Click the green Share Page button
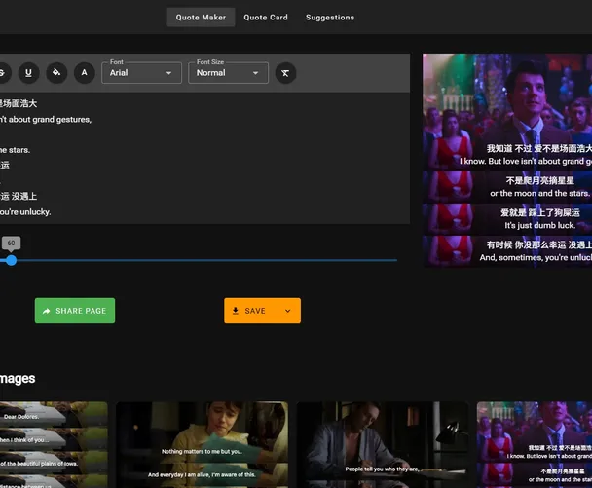This screenshot has width=592, height=488. 75,311
